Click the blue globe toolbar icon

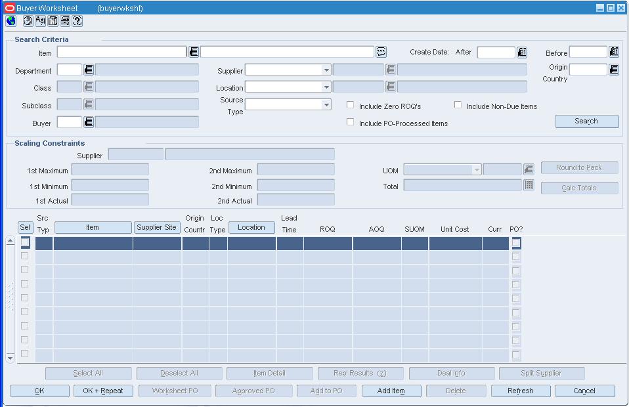11,21
